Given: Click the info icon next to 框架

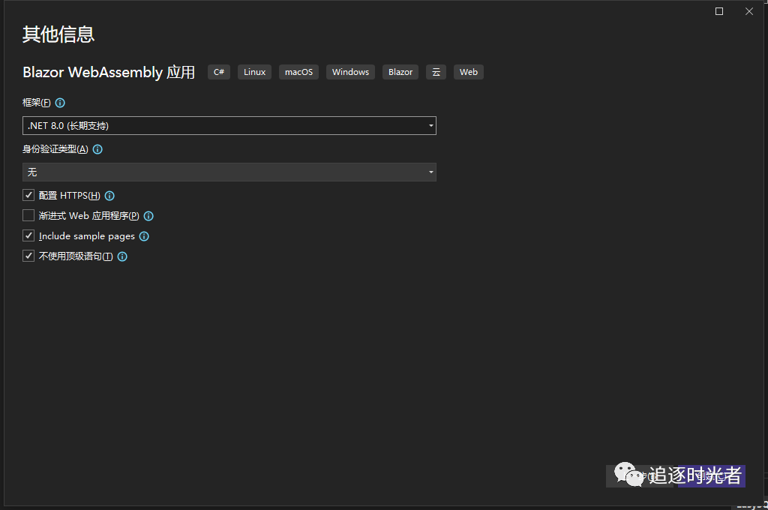Looking at the screenshot, I should click(x=61, y=103).
